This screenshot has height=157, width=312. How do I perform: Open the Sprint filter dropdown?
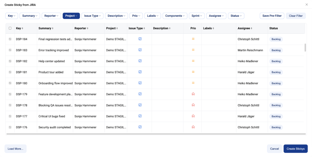point(197,16)
